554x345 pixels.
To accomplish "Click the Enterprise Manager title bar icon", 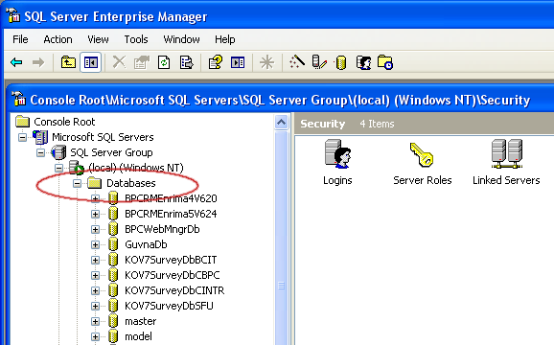I will (x=13, y=15).
